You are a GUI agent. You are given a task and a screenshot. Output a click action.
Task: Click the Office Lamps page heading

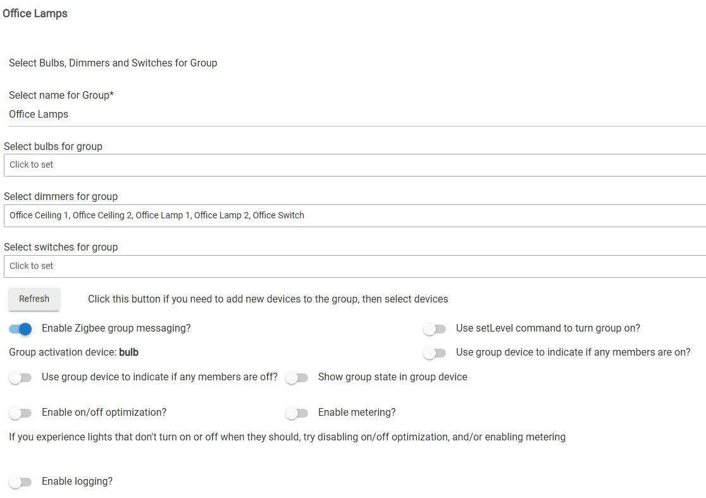(35, 13)
